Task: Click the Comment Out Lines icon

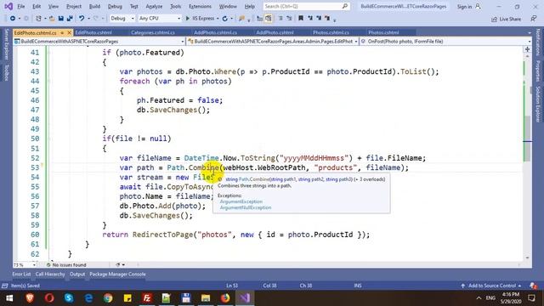Action: [280, 19]
